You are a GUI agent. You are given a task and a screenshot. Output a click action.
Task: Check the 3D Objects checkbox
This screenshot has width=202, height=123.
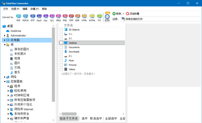(61, 30)
